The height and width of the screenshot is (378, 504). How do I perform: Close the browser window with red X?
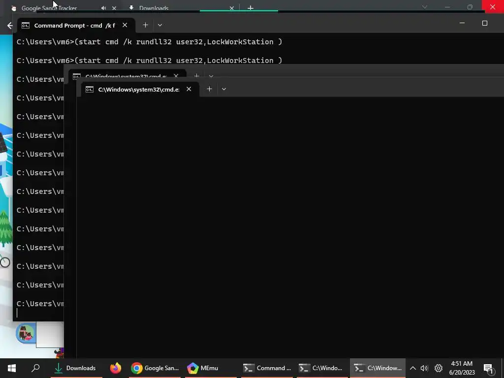[x=492, y=6]
